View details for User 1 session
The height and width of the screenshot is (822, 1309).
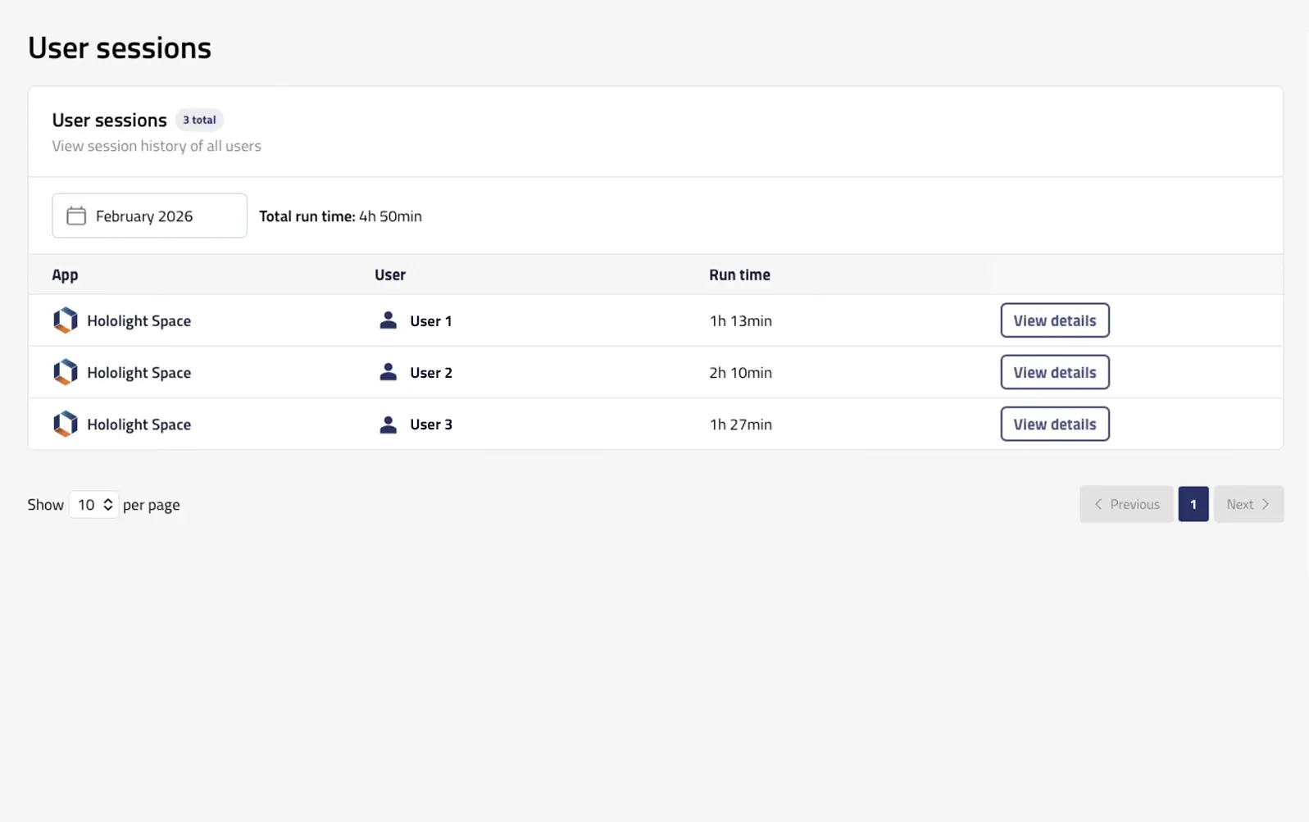(x=1054, y=320)
